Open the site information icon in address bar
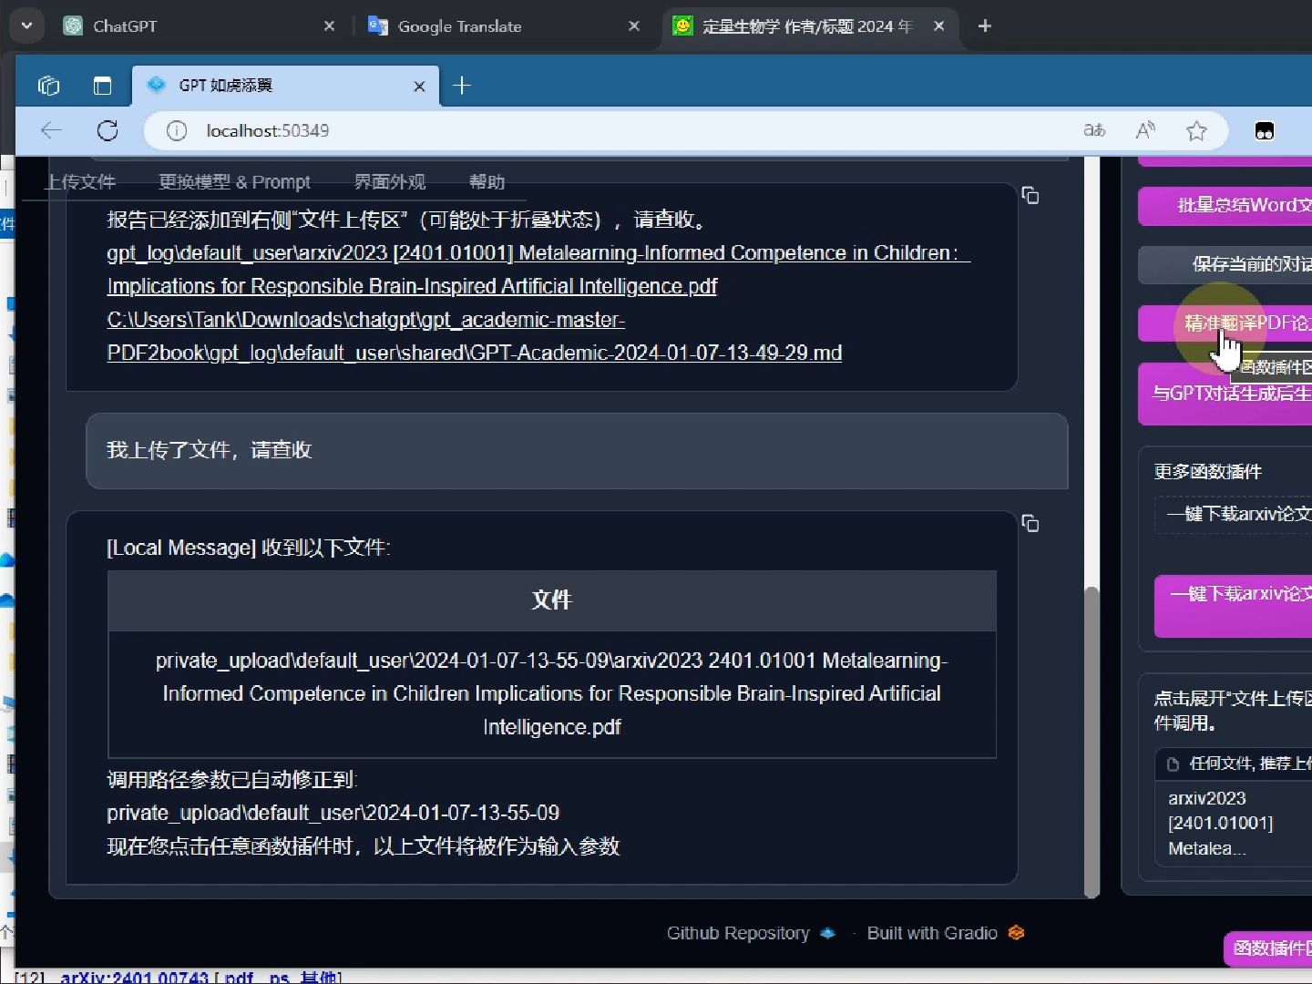This screenshot has height=984, width=1312. click(177, 131)
